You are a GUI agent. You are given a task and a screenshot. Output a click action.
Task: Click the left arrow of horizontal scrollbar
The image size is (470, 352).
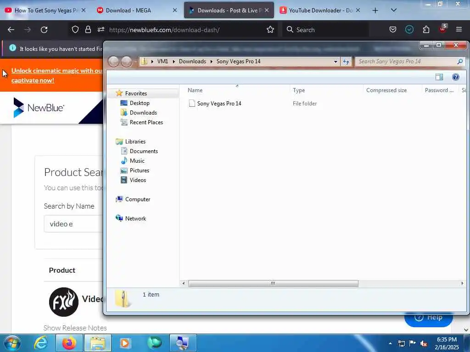click(x=184, y=283)
